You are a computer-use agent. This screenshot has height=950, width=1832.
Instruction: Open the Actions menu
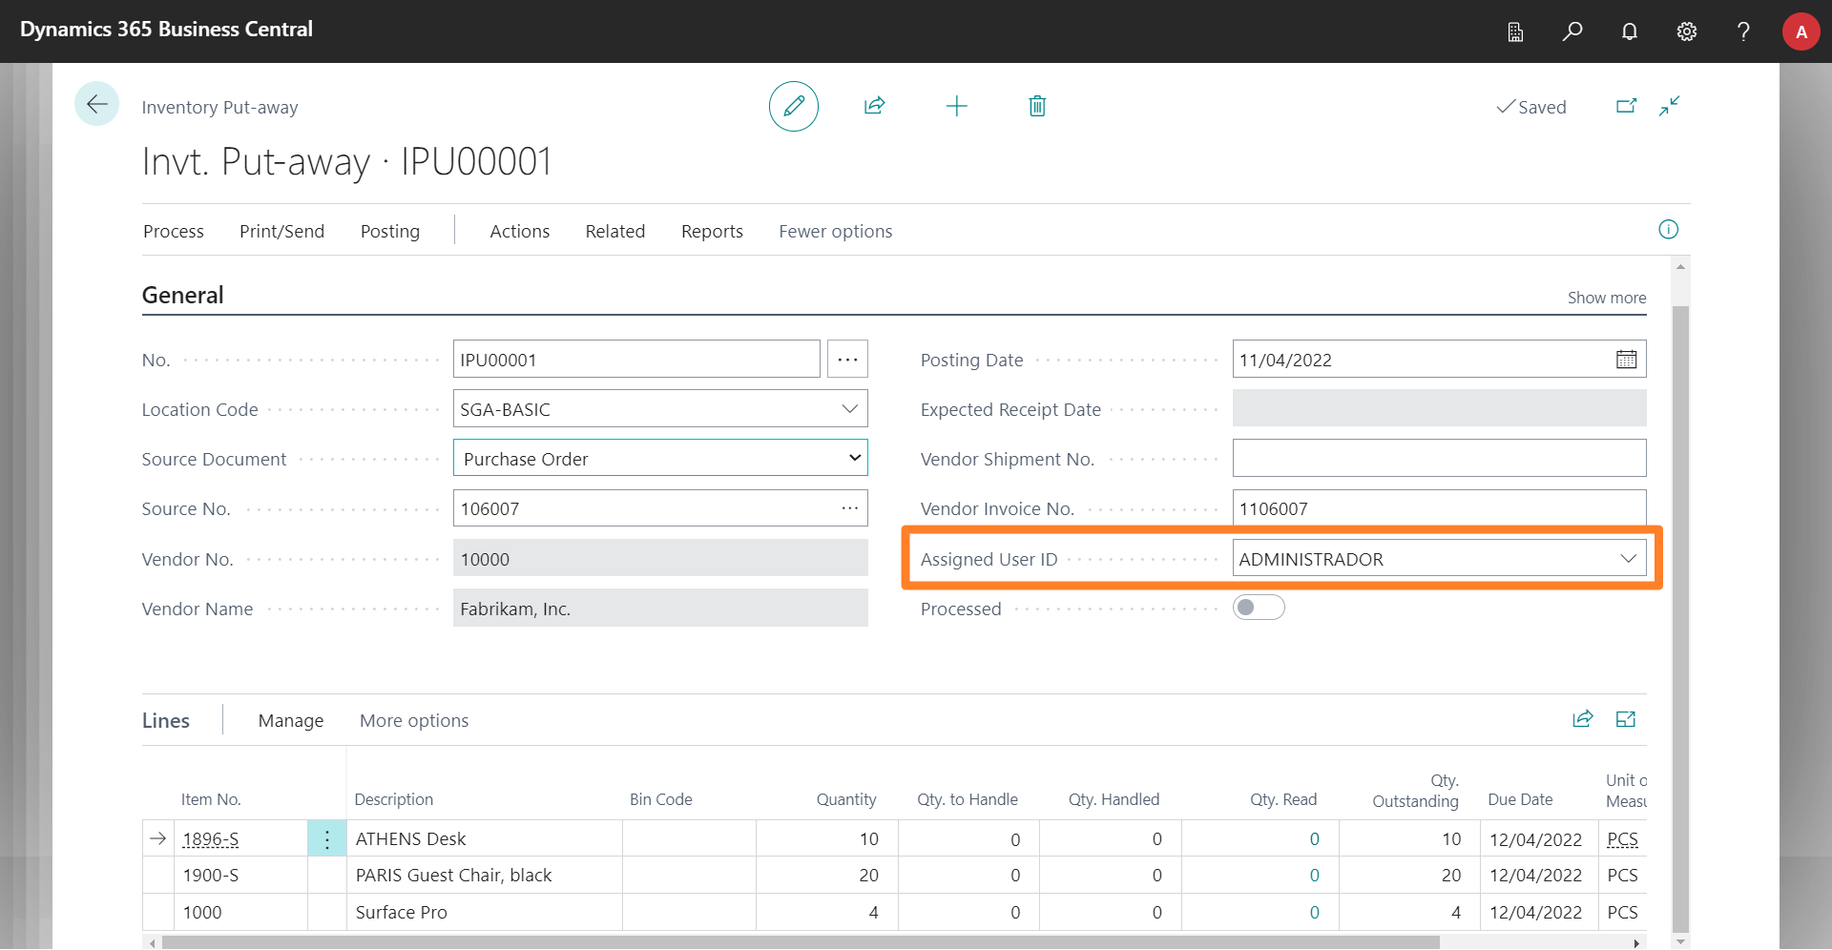point(520,231)
